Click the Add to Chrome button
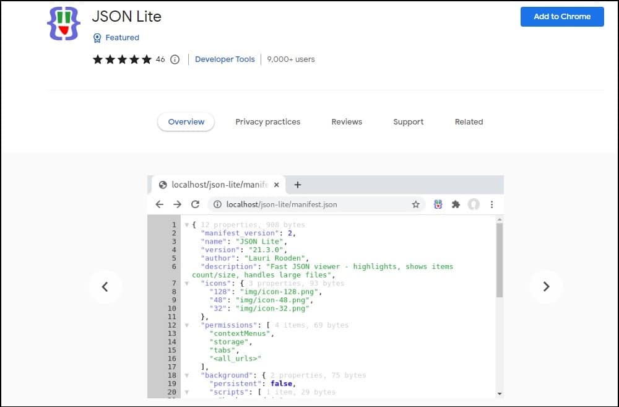This screenshot has width=619, height=407. pyautogui.click(x=561, y=17)
